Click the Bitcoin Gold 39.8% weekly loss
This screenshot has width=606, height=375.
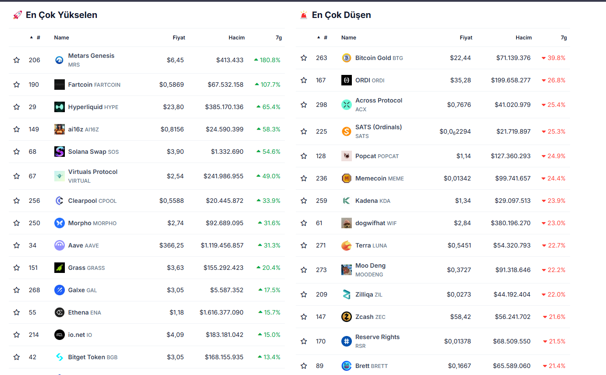(x=553, y=58)
